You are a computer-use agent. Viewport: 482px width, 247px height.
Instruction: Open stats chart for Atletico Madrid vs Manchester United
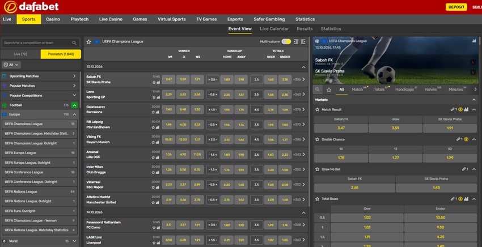click(158, 203)
